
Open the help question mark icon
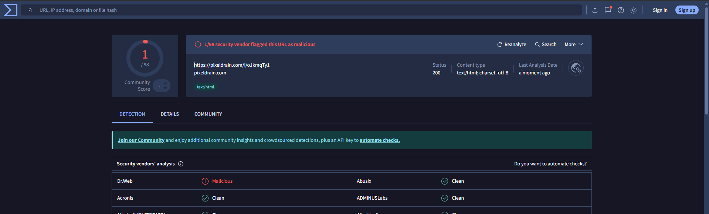(621, 10)
